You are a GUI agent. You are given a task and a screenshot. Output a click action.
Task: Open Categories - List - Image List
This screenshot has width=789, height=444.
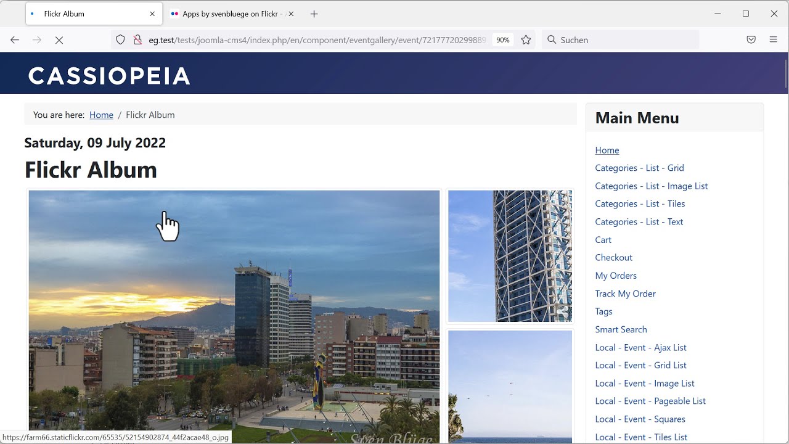[x=651, y=186]
